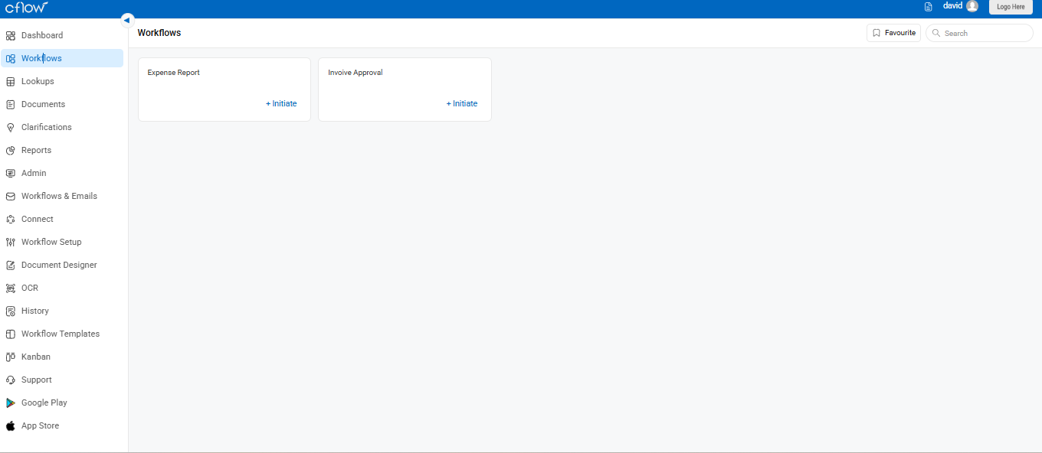Viewport: 1042px width, 453px height.
Task: Click the Document Designer pencil icon
Action: click(x=11, y=265)
